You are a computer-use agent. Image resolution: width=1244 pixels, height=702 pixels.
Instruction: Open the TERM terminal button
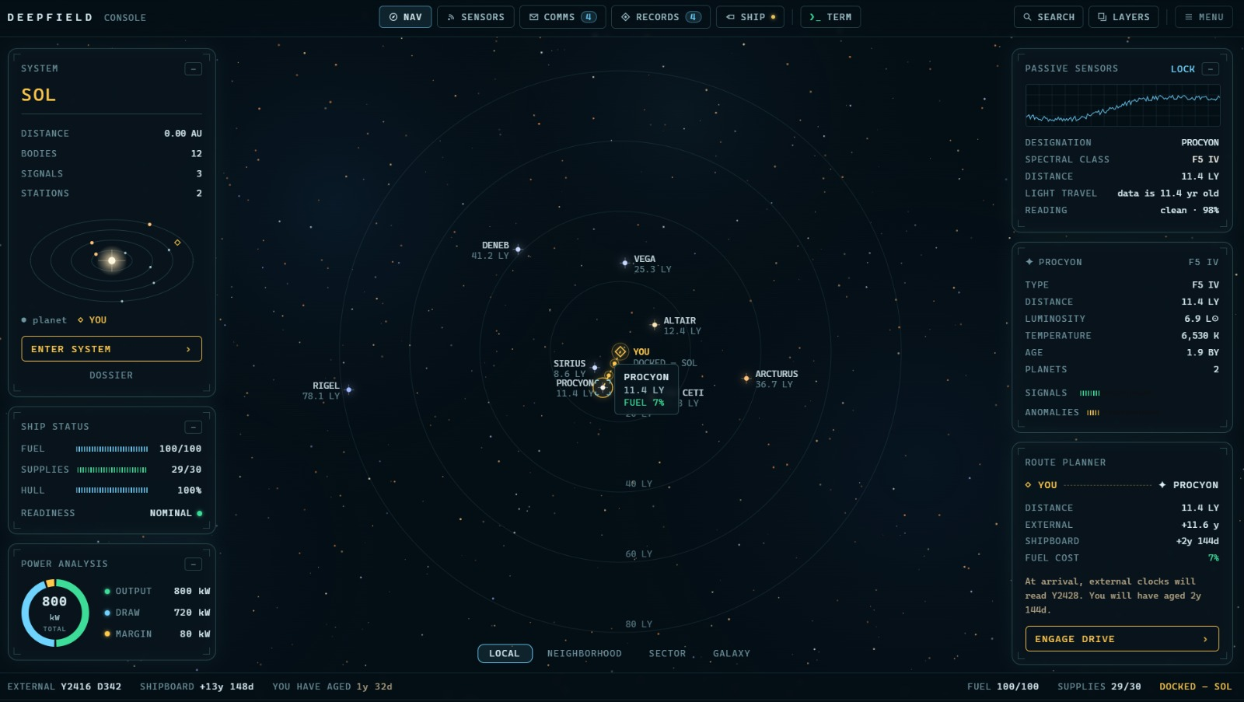coord(830,17)
